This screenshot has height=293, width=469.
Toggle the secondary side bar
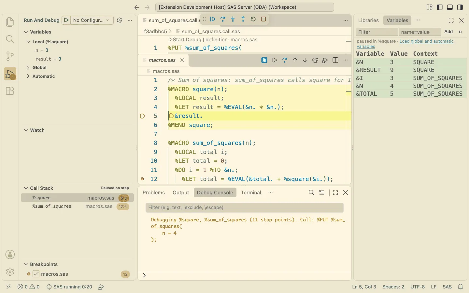tap(460, 7)
